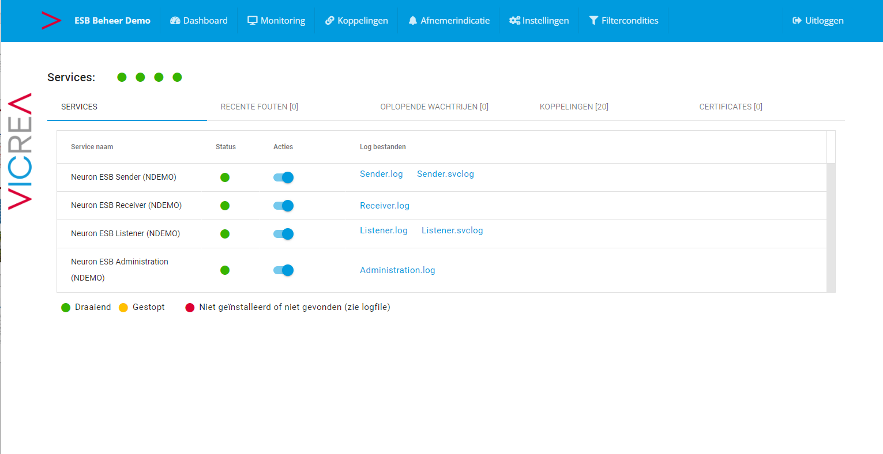Open the Filtercondities menu item
This screenshot has width=883, height=454.
623,21
